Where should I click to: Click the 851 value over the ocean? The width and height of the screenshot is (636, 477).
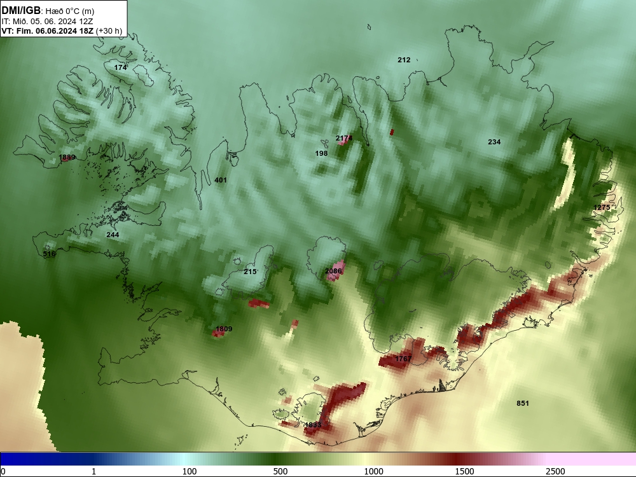pos(523,403)
